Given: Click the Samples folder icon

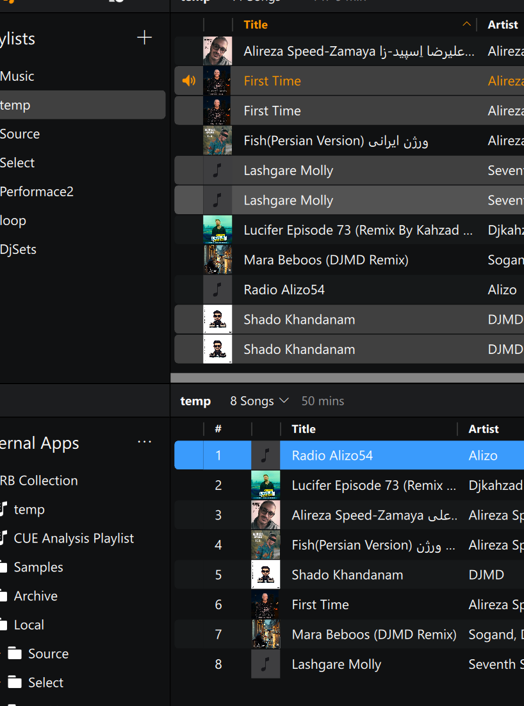Looking at the screenshot, I should coord(4,567).
